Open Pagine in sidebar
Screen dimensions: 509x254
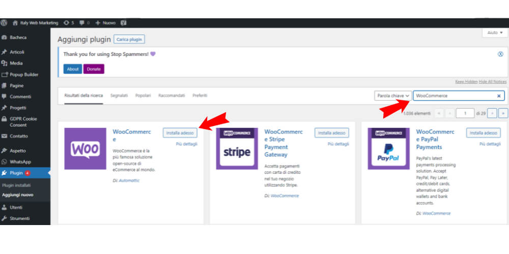point(17,86)
